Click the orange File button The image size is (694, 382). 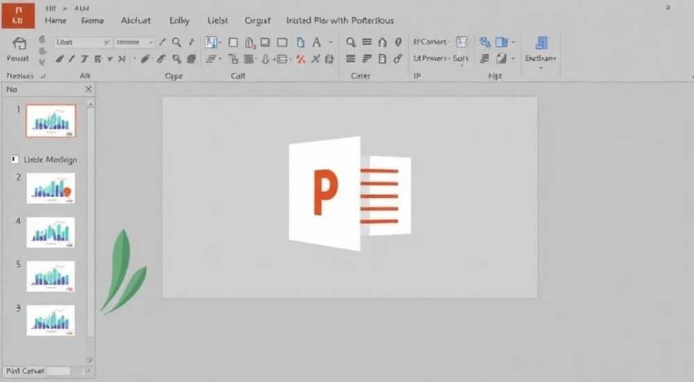click(x=18, y=15)
